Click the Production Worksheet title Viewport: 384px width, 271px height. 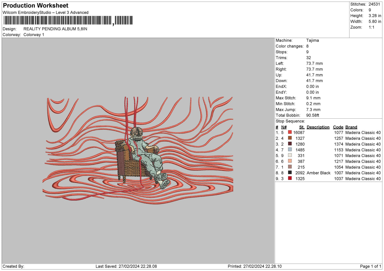(x=36, y=6)
